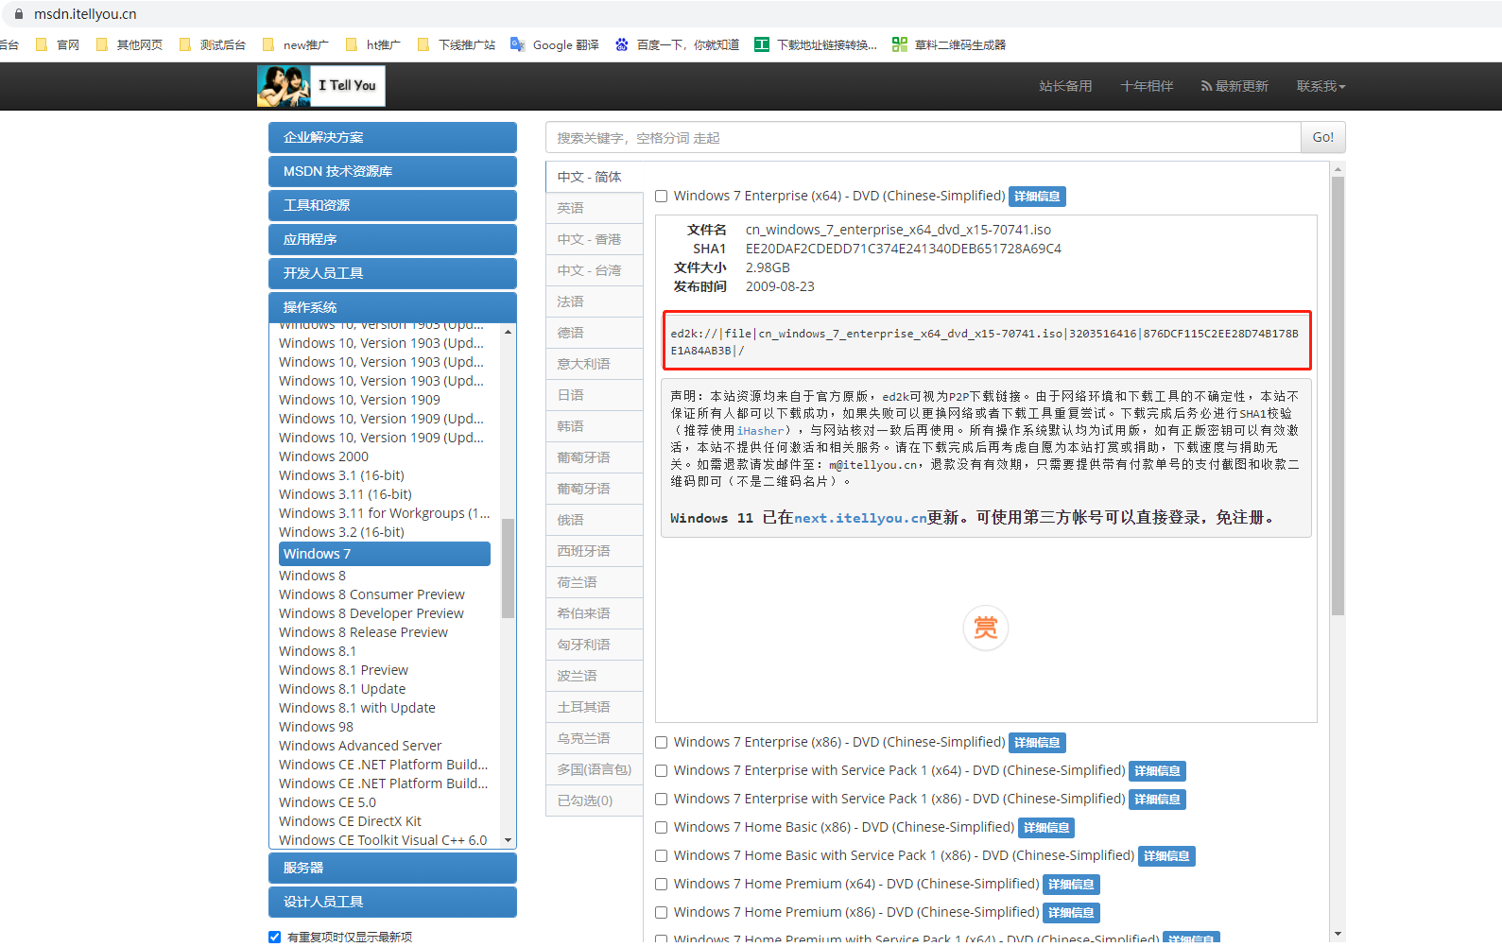This screenshot has width=1502, height=947.
Task: Click the OS list scrollbar thumb
Action: point(508,568)
